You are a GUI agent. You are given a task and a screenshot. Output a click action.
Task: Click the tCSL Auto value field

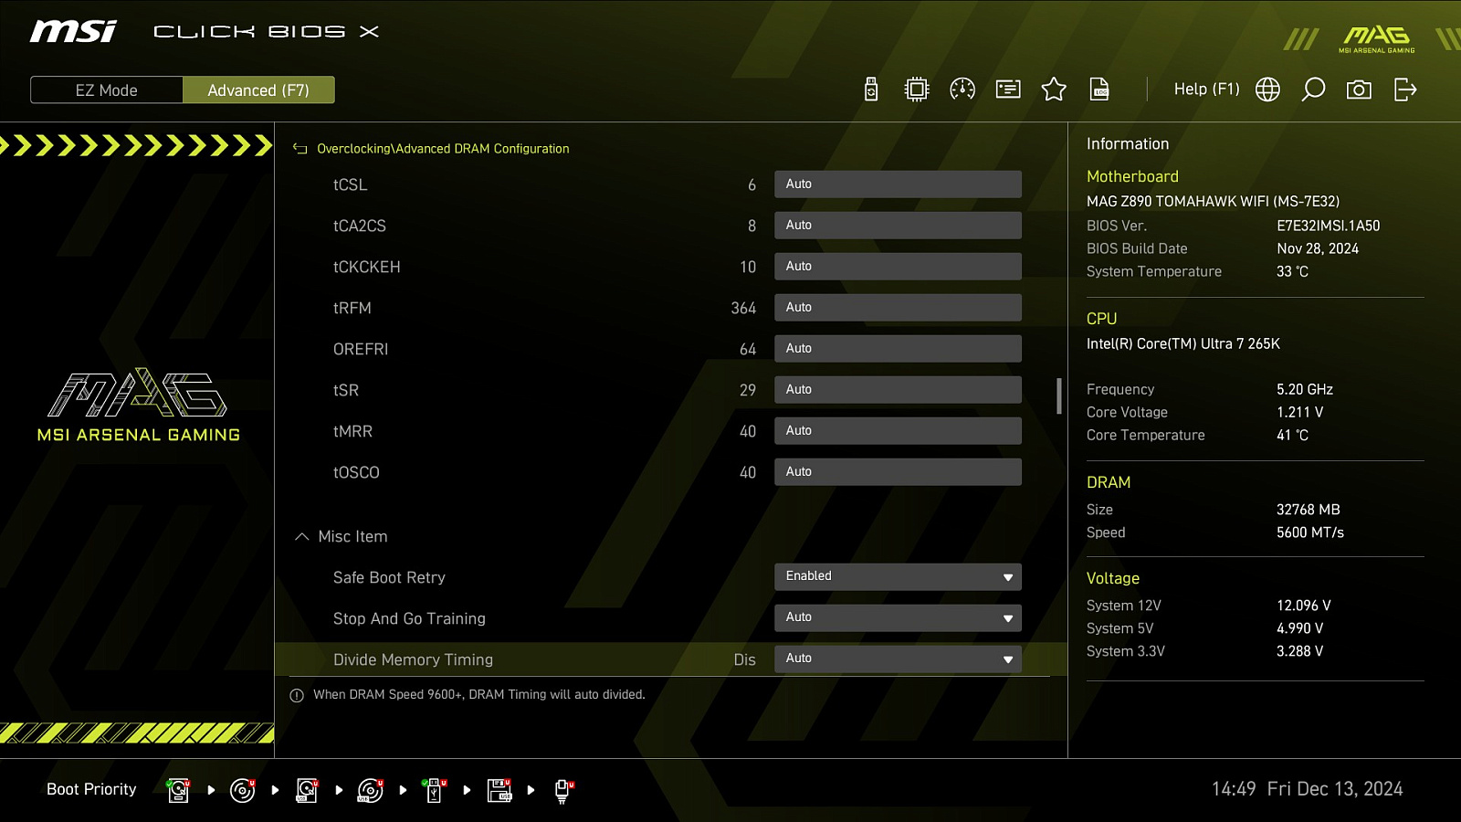click(898, 184)
